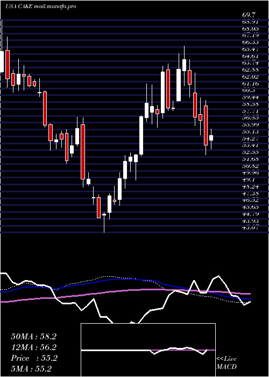Click the 12MA : 56.2 readout
Viewport: 269px width, 377px height.
pos(33,347)
